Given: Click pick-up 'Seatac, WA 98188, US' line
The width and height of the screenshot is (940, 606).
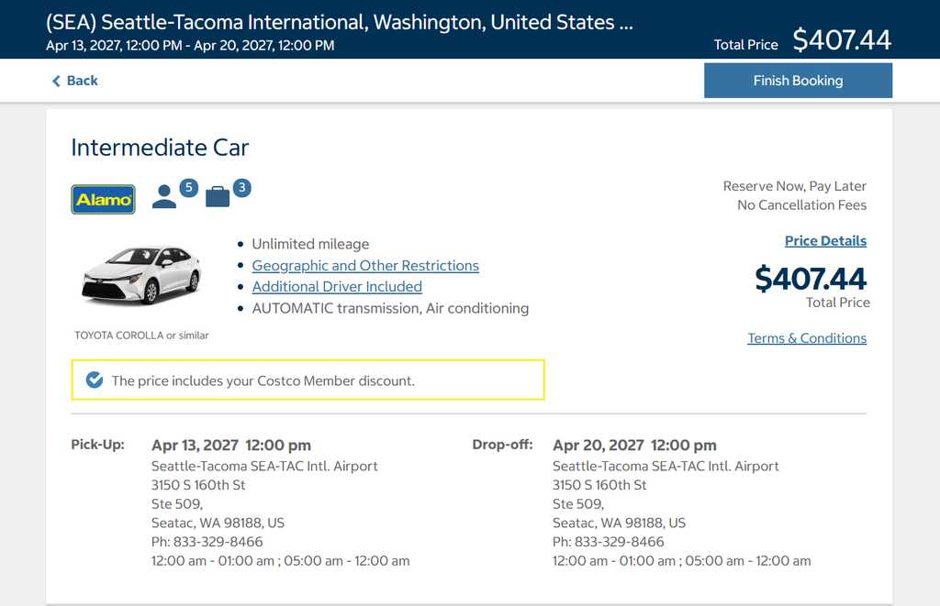Looking at the screenshot, I should point(218,523).
